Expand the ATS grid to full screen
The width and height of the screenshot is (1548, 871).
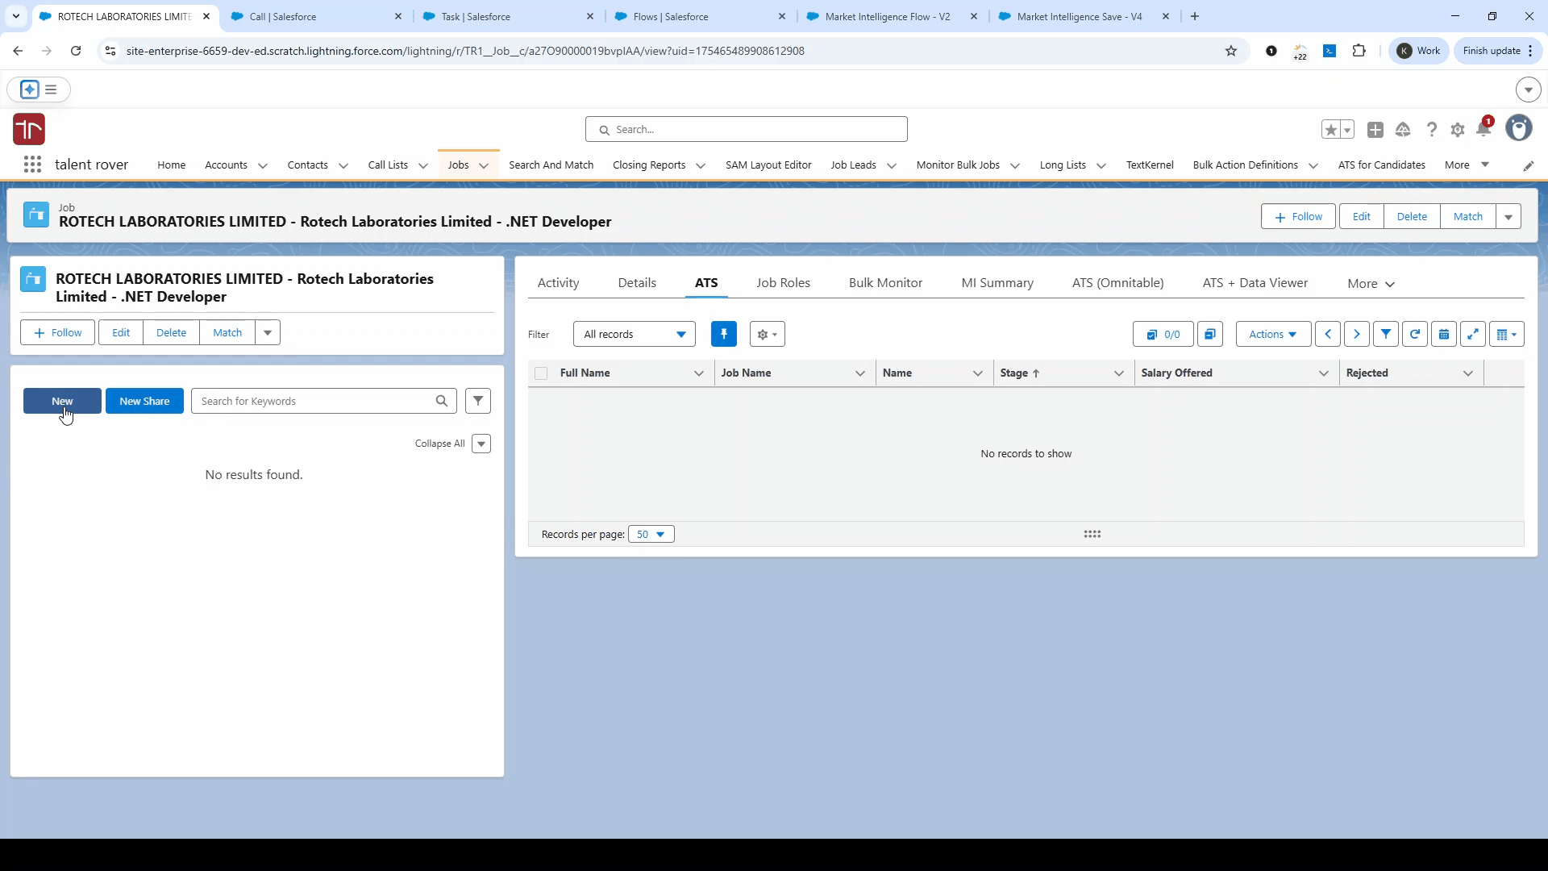pyautogui.click(x=1473, y=334)
